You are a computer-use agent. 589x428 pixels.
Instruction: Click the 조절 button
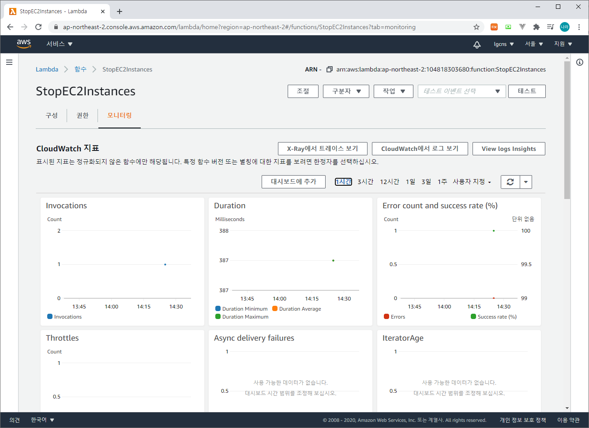coord(303,91)
